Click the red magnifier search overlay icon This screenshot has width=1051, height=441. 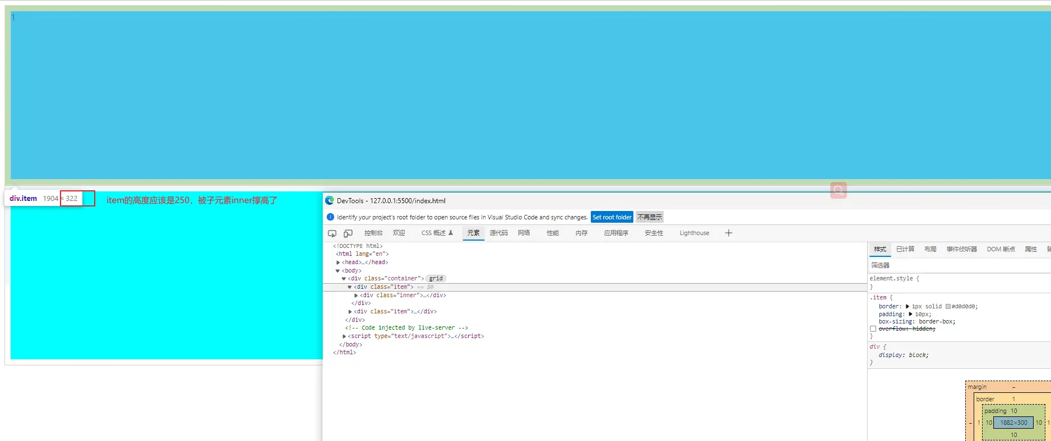[839, 190]
